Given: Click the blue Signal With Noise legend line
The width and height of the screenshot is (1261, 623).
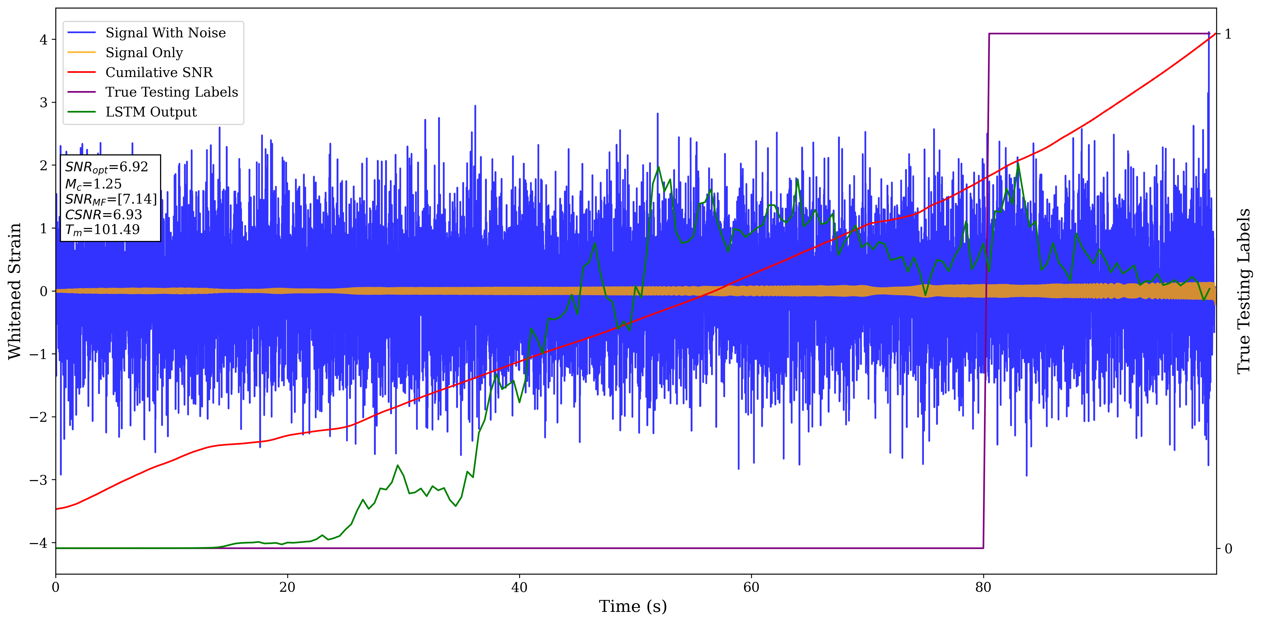Looking at the screenshot, I should point(81,33).
